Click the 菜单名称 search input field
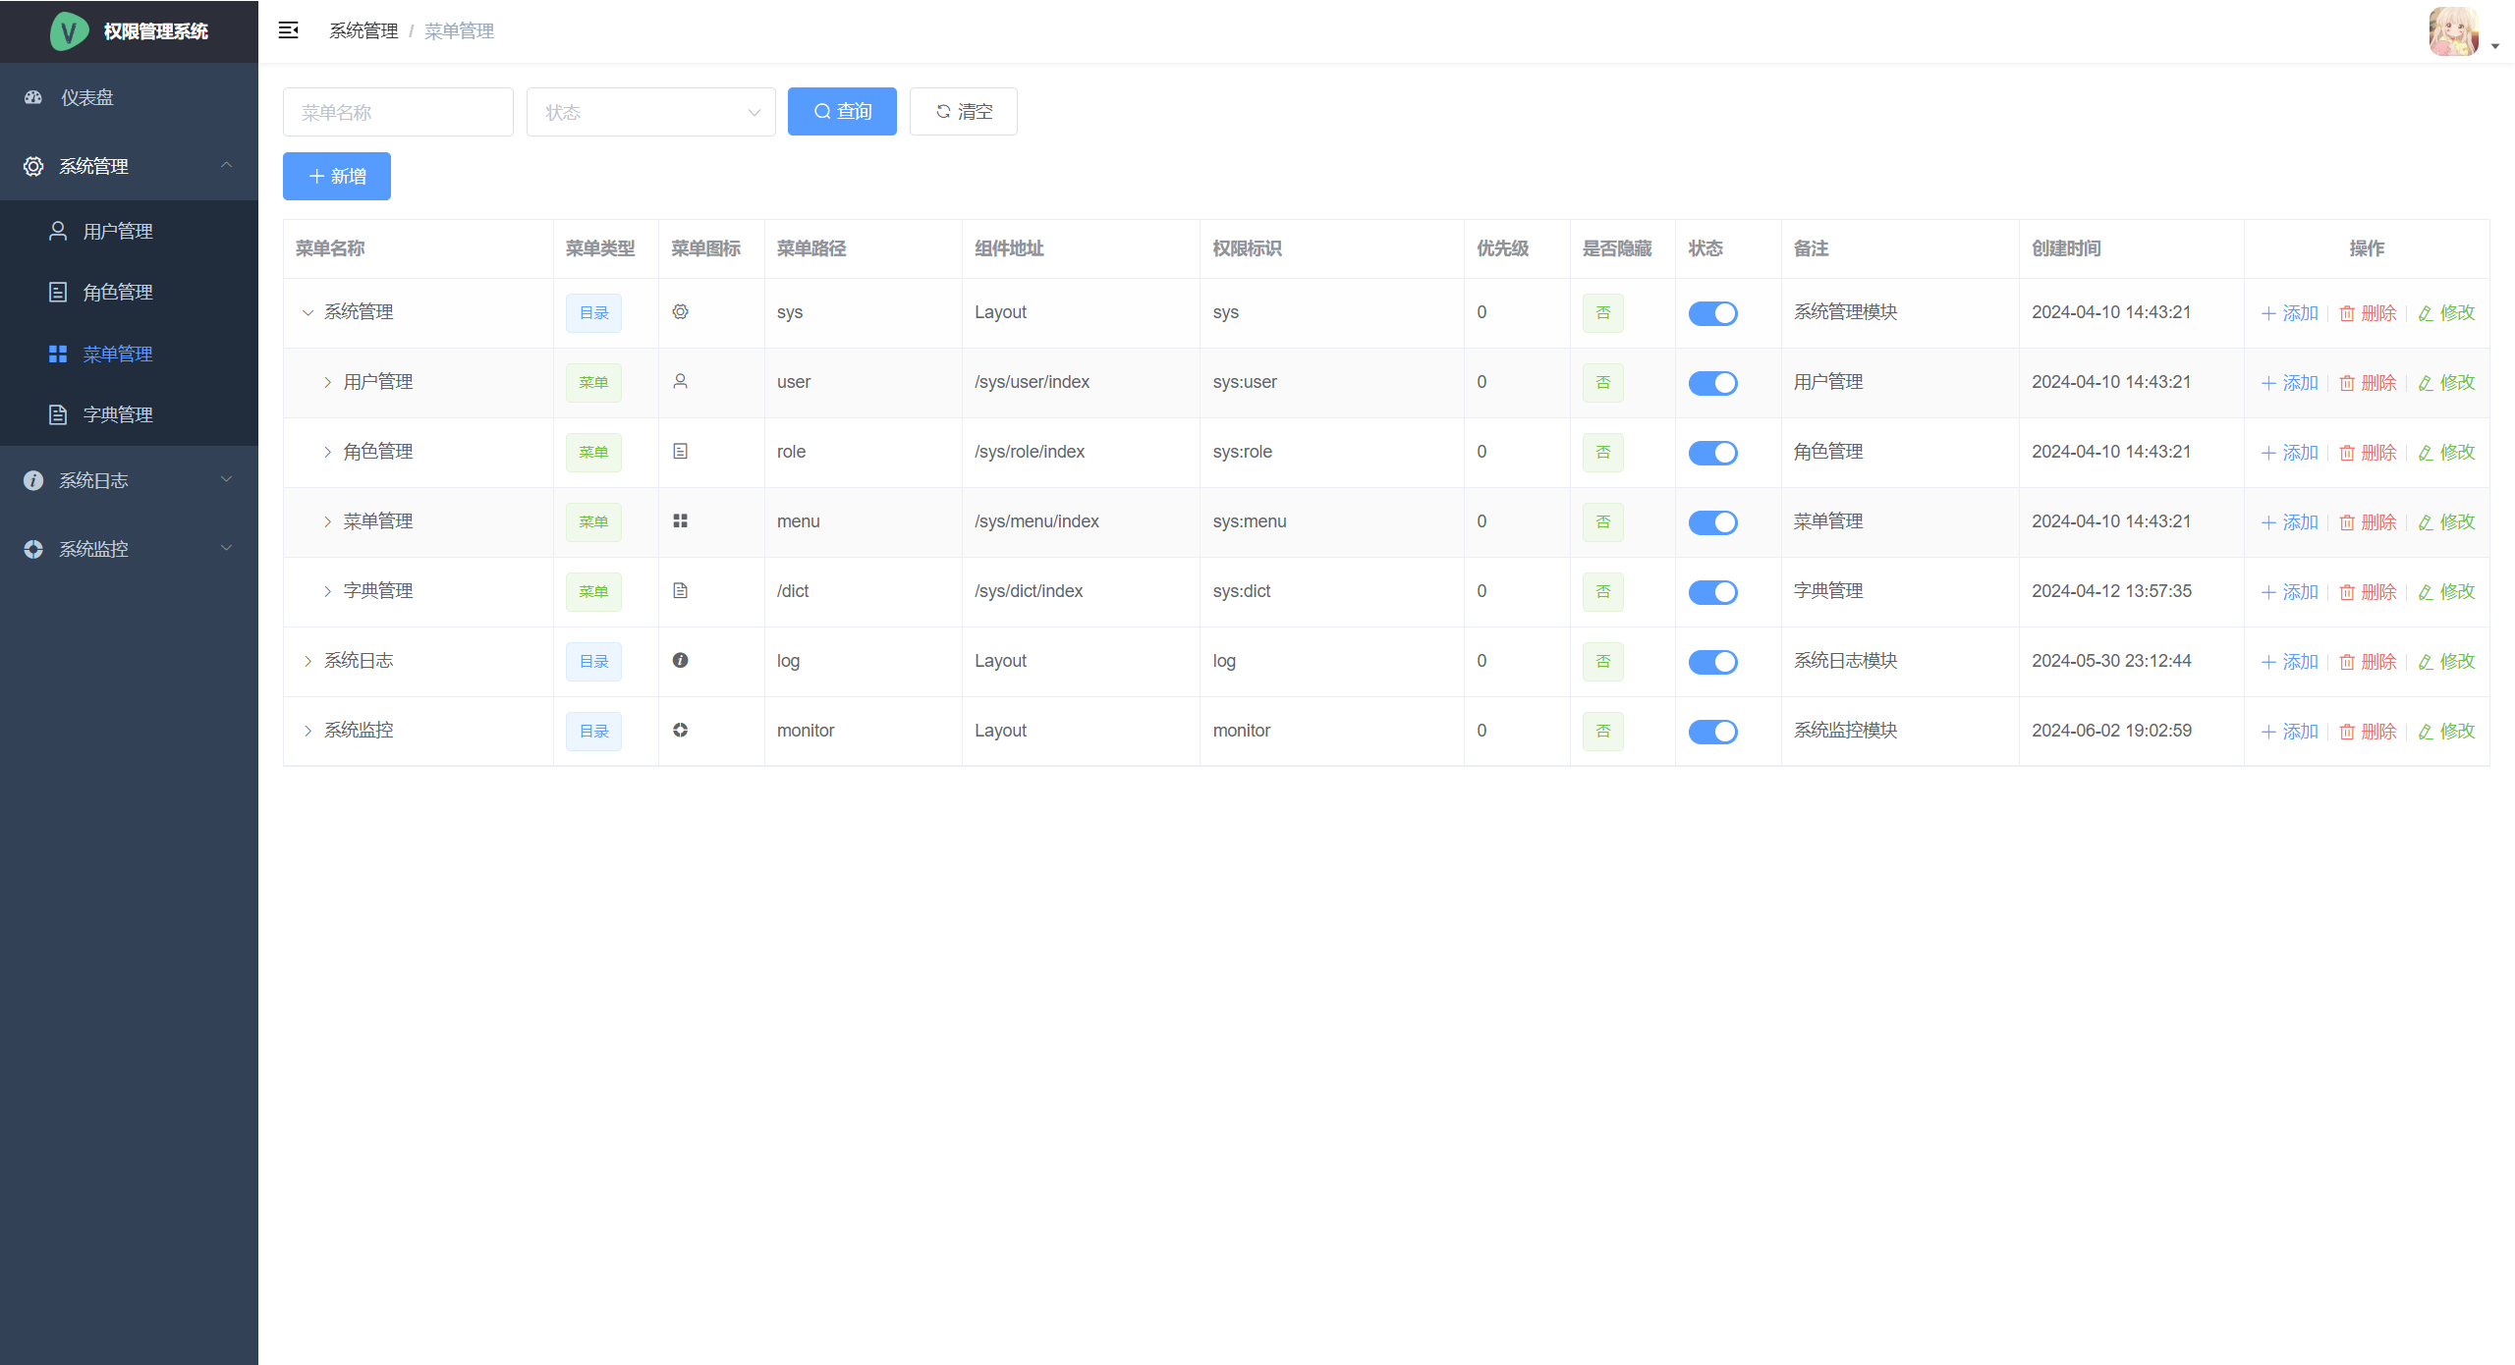The height and width of the screenshot is (1365, 2515). (398, 112)
